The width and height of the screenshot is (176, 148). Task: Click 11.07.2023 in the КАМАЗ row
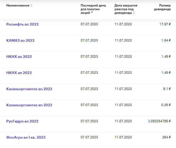click(x=123, y=40)
